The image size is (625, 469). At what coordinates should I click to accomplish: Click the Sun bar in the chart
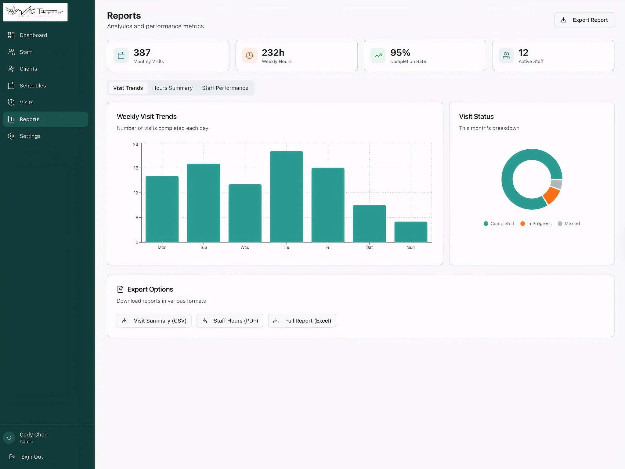coord(411,232)
